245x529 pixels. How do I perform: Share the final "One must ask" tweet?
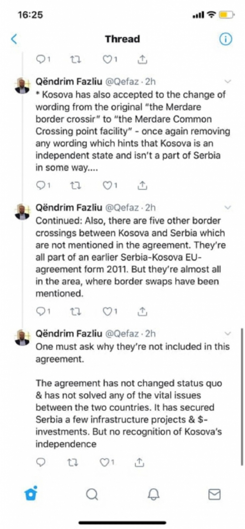[x=139, y=462]
